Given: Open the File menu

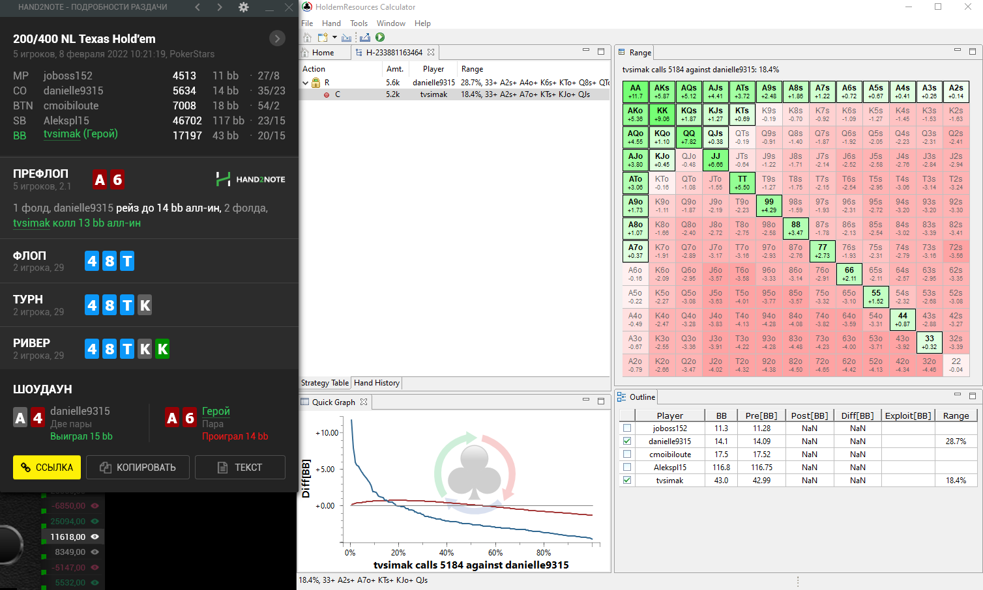Looking at the screenshot, I should point(307,23).
